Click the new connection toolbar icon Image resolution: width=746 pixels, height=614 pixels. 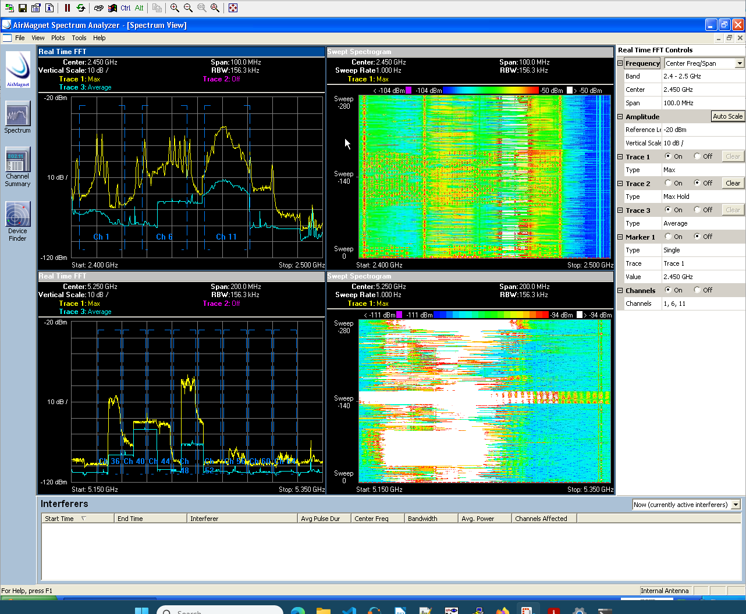click(x=9, y=8)
